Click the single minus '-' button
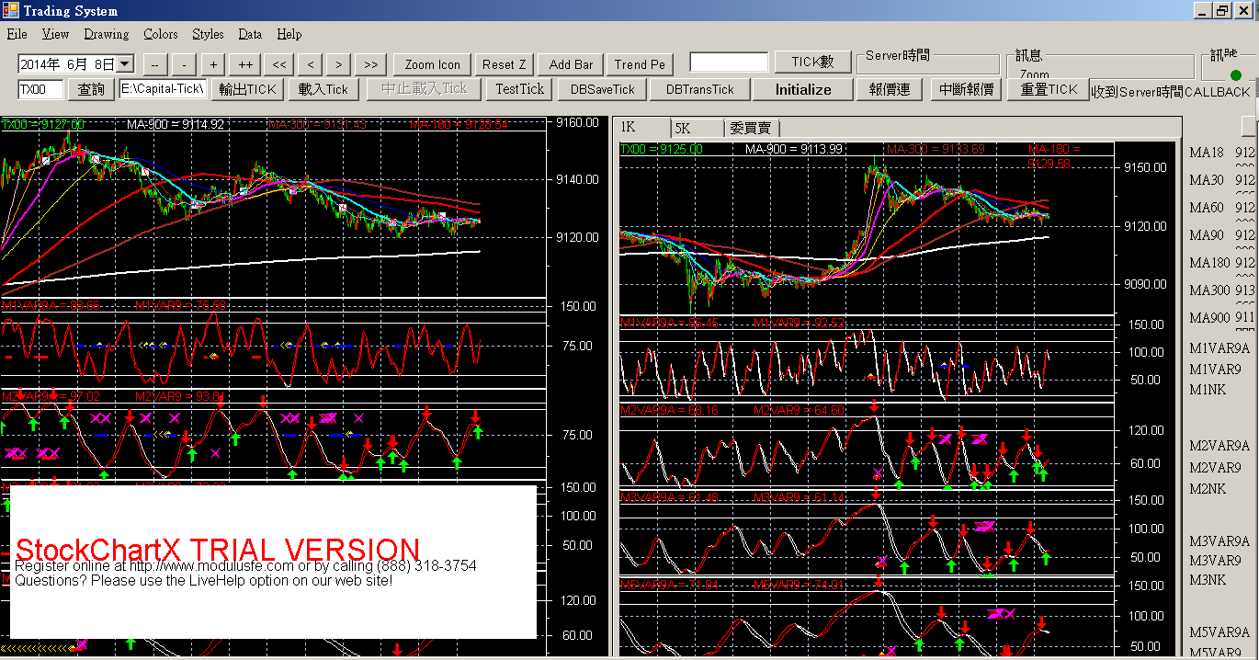 coord(185,64)
